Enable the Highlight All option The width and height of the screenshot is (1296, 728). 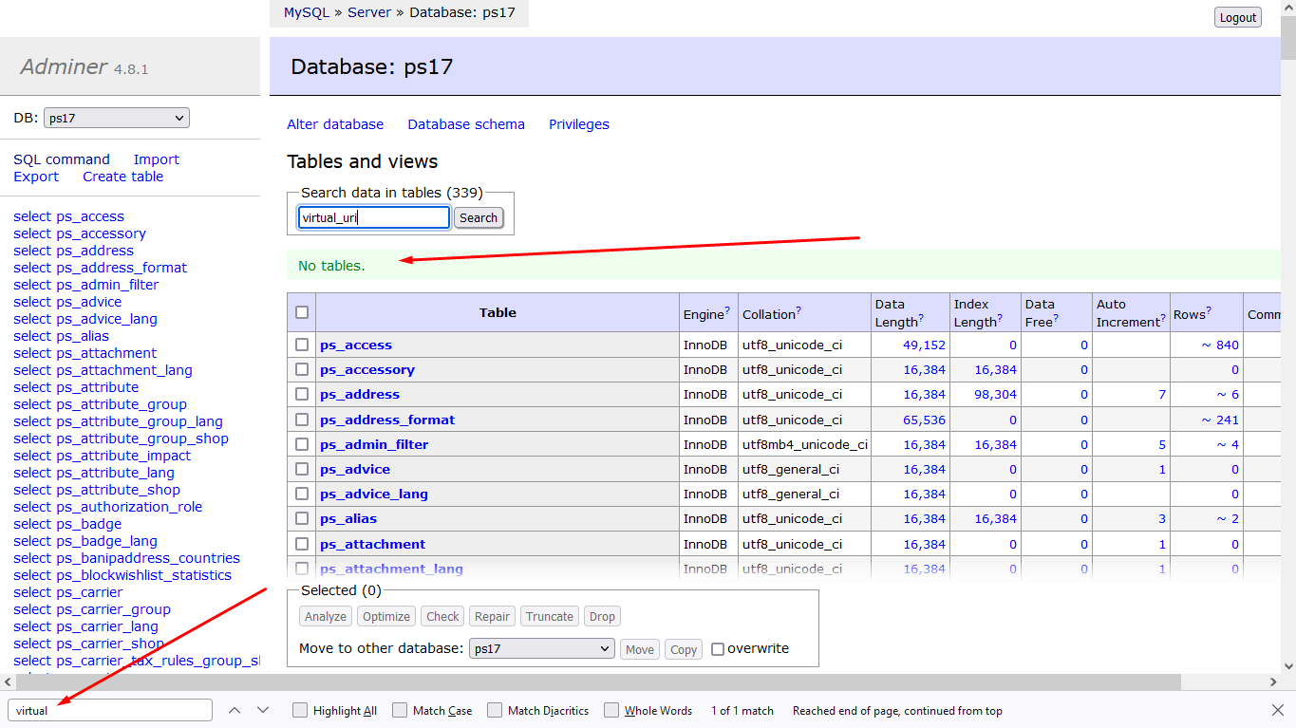[300, 710]
